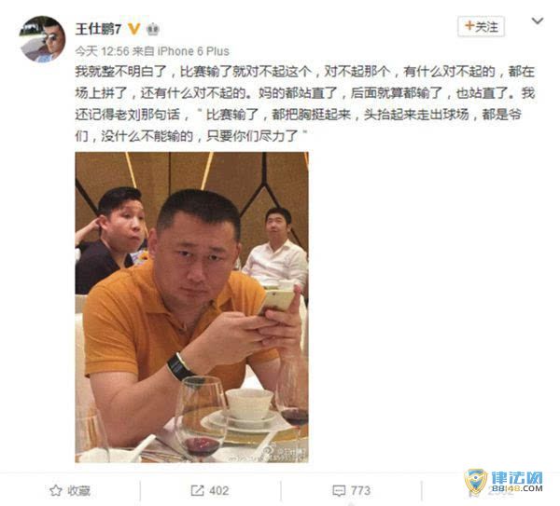Click the 收藏 favorite label
The image size is (560, 506).
click(x=78, y=491)
